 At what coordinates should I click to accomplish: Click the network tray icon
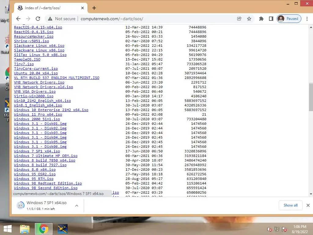(277, 229)
